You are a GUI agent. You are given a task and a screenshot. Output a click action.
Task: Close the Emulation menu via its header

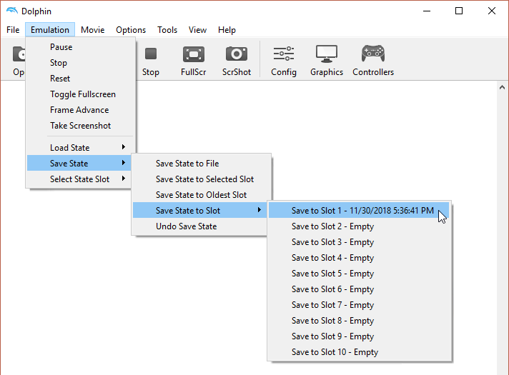tap(50, 30)
